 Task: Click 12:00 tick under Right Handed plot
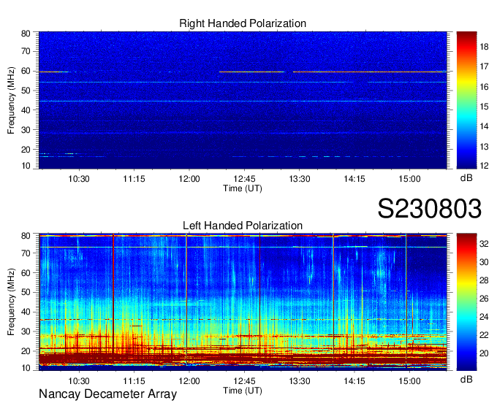coord(189,179)
